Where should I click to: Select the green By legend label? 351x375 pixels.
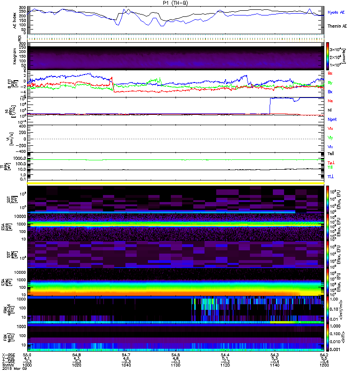tap(330, 83)
